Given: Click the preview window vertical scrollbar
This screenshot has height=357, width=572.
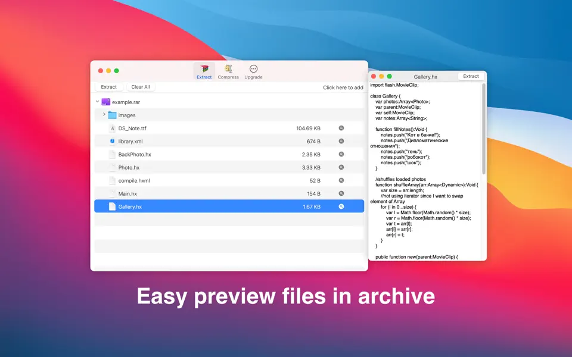Looking at the screenshot, I should tap(484, 129).
